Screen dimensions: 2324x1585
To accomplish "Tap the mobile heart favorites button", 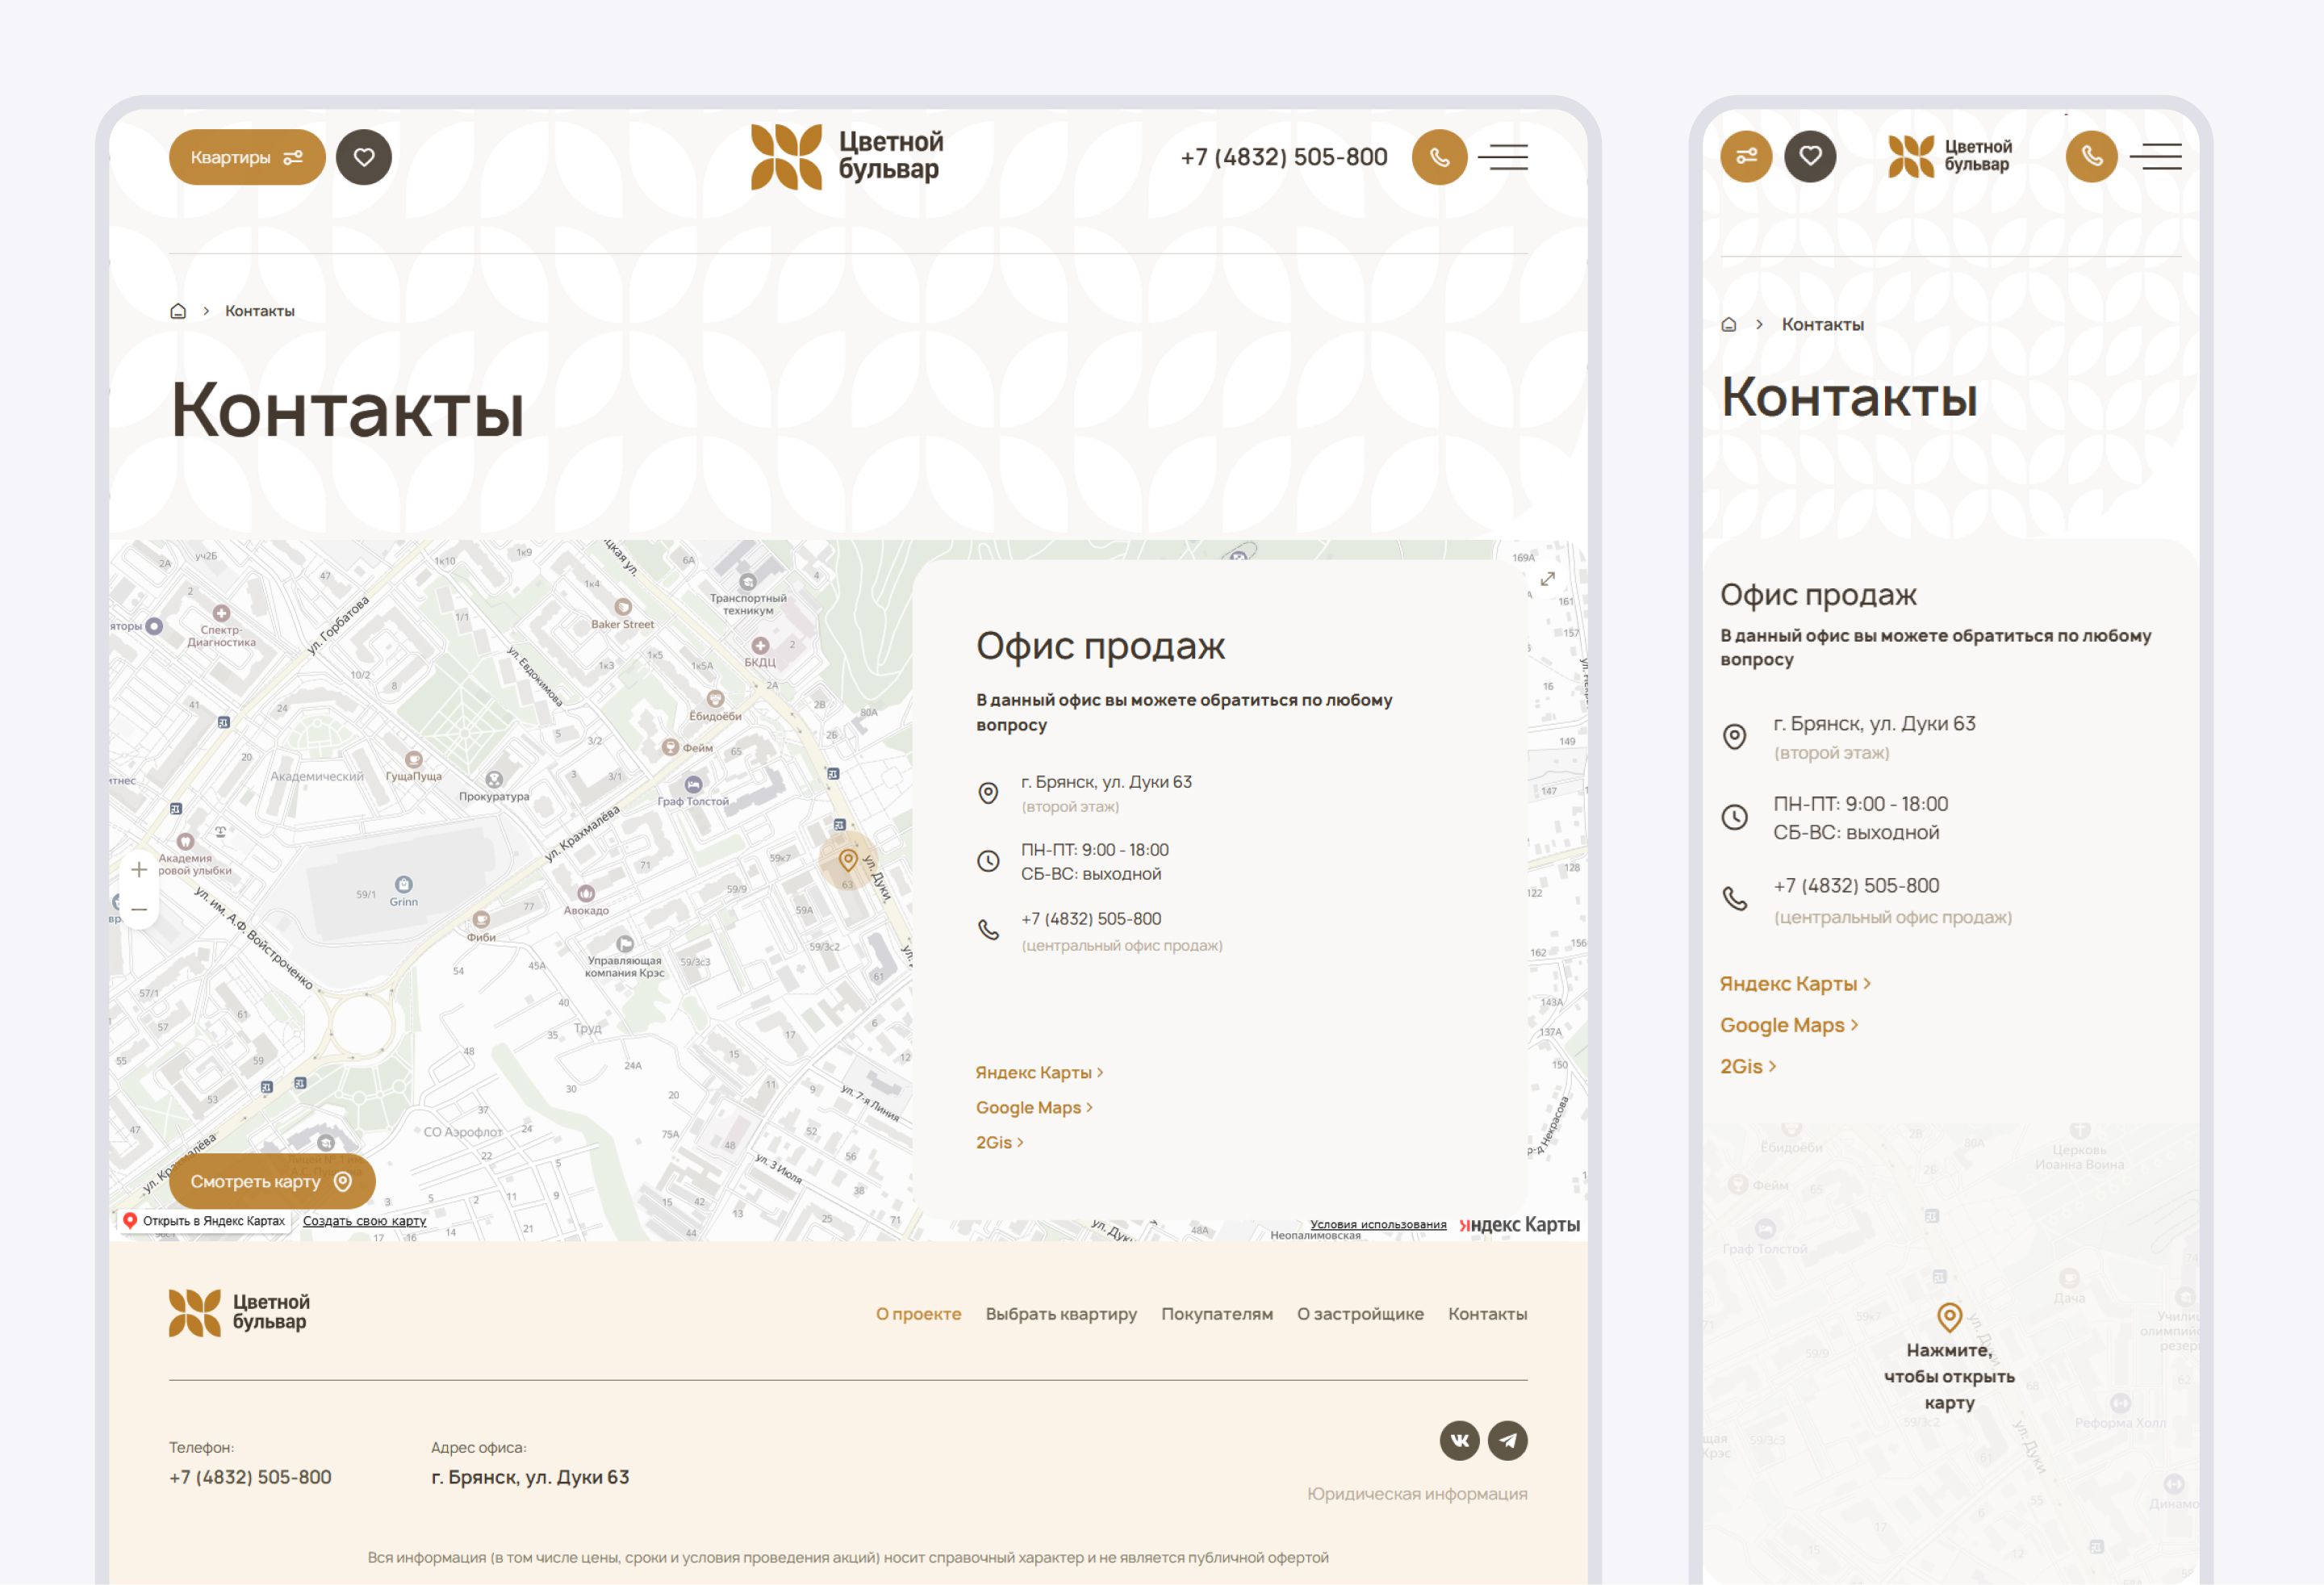I will (1810, 156).
